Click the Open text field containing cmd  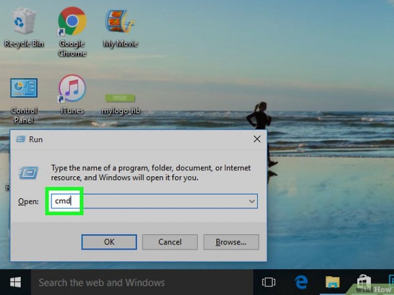click(x=154, y=201)
